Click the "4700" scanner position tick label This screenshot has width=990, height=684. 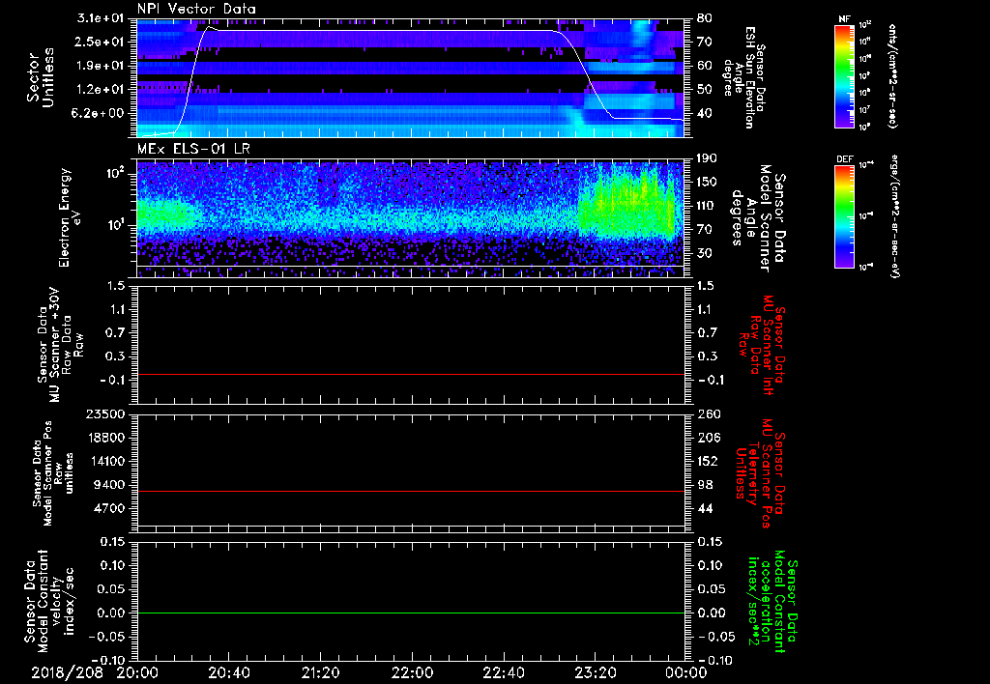(x=109, y=508)
